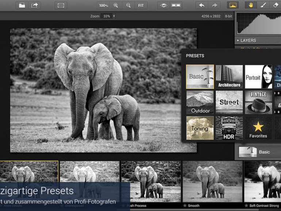Click the share/export arrow icon
The height and width of the screenshot is (211, 281).
pyautogui.click(x=35, y=5)
